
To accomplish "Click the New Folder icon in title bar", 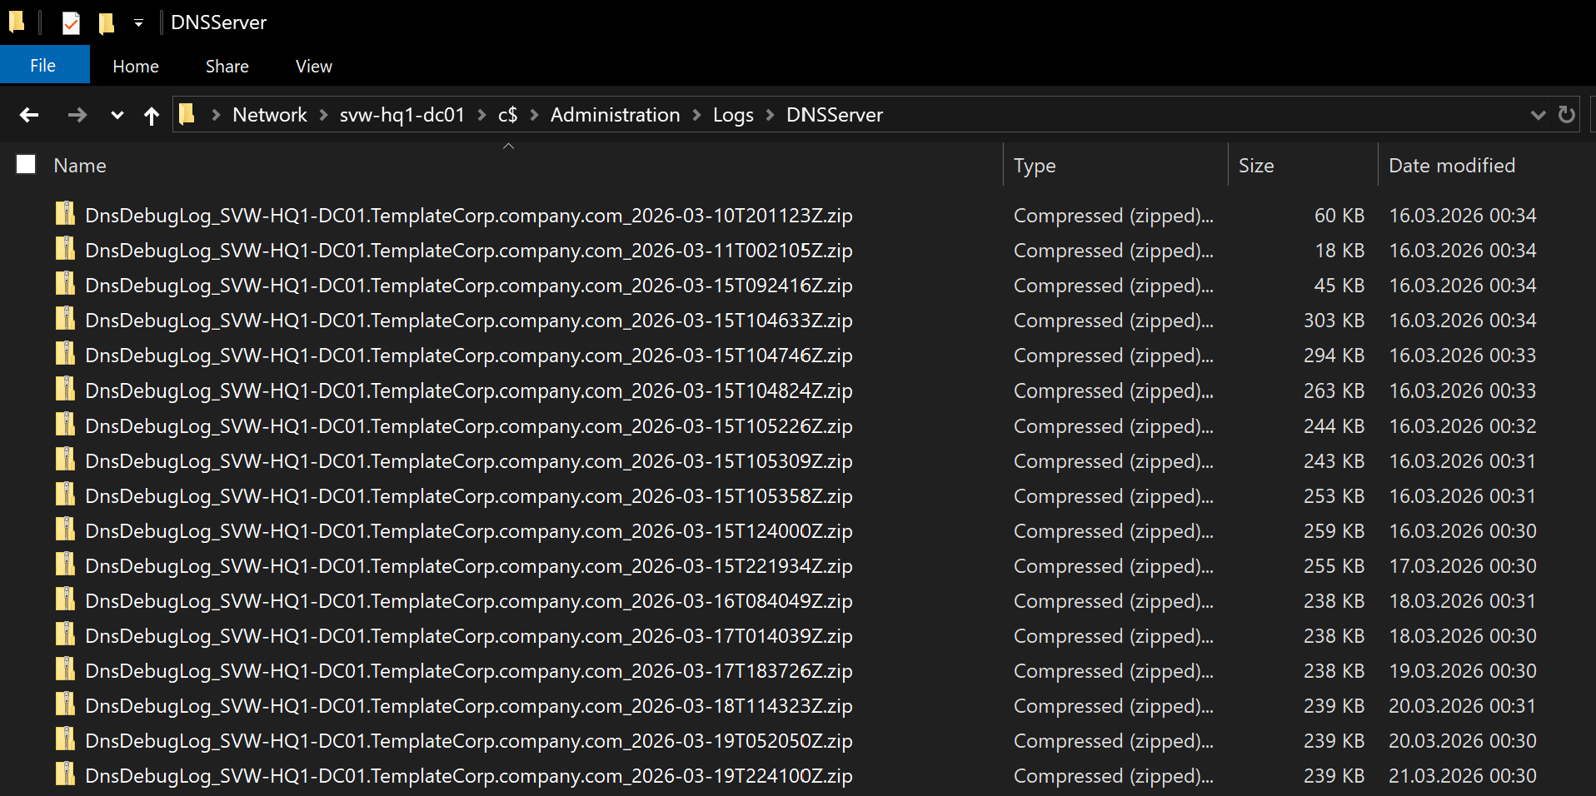I will pos(107,23).
